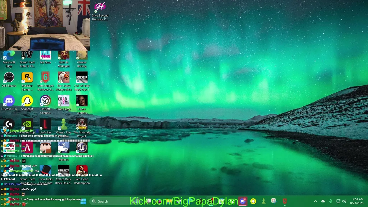Screen dimensions: 368x207
Task: Select the NVIDIA App desktop icon
Action: (x=27, y=126)
